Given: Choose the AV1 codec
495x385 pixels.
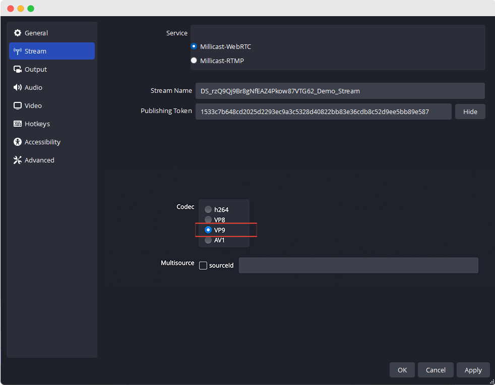Looking at the screenshot, I should [208, 240].
